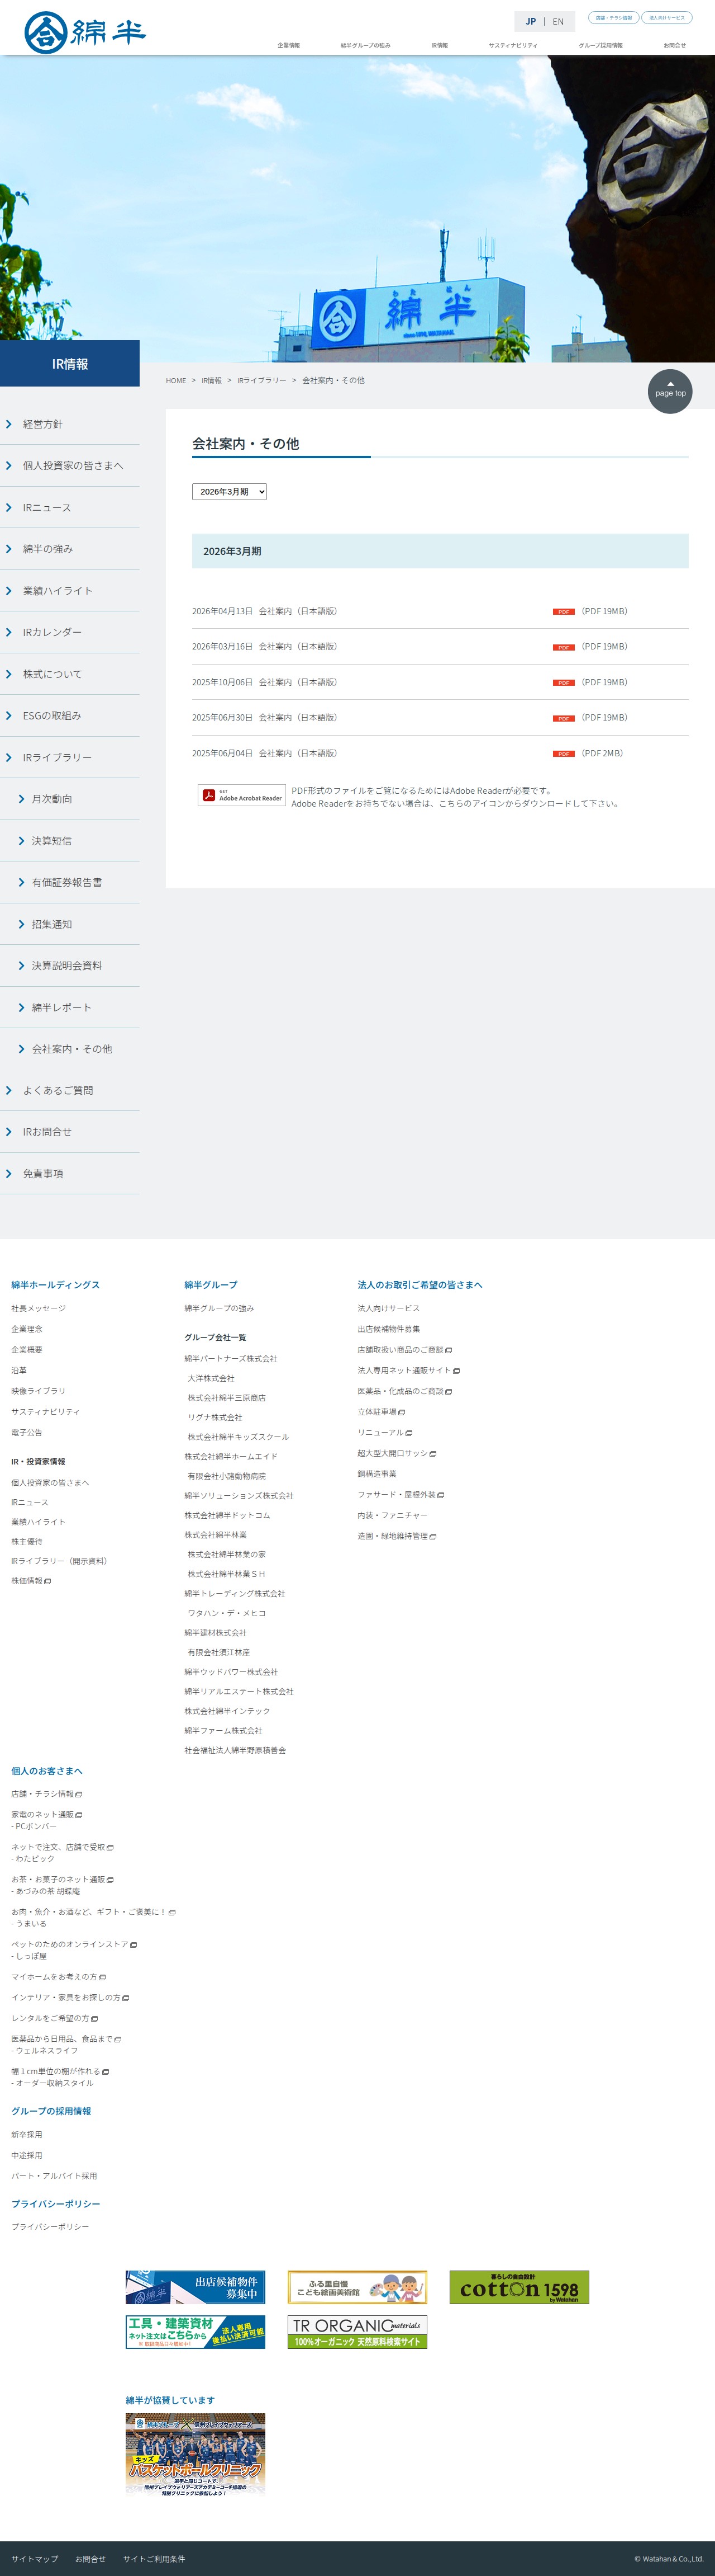Click プライバシーポリシー footer link under heading
The height and width of the screenshot is (2576, 715).
[50, 2227]
